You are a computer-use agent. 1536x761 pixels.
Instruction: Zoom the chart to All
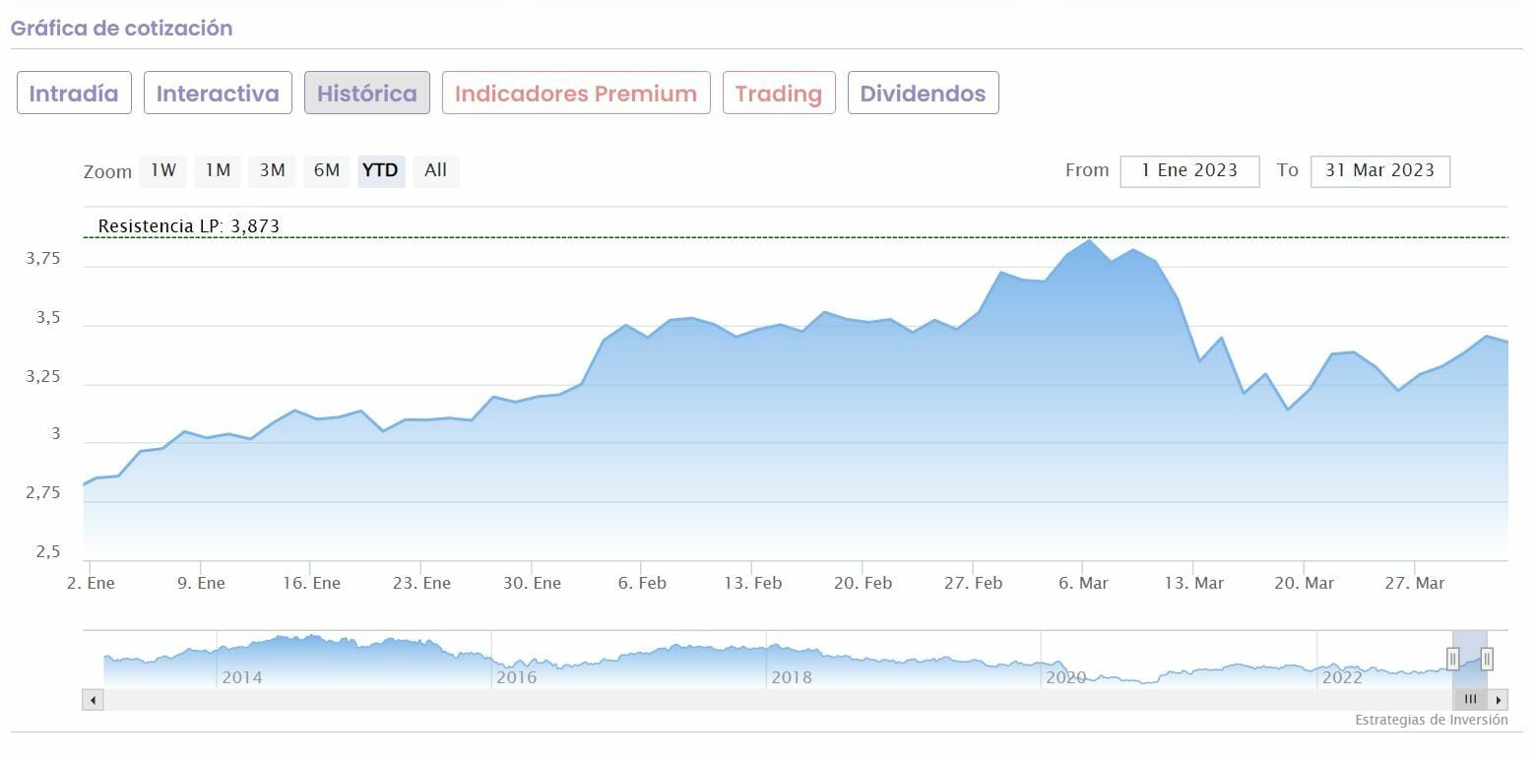[x=435, y=170]
